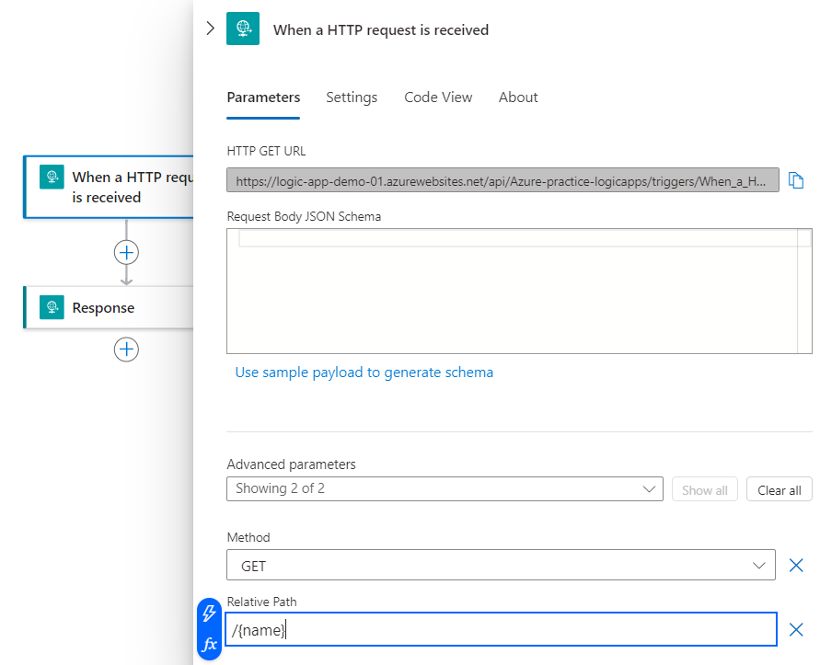Click Use sample payload to generate schema
Screen dimensions: 820x665
[364, 373]
